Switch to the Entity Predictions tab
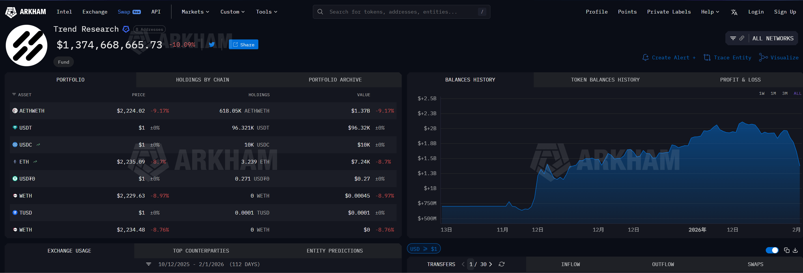The image size is (803, 273). (x=335, y=251)
